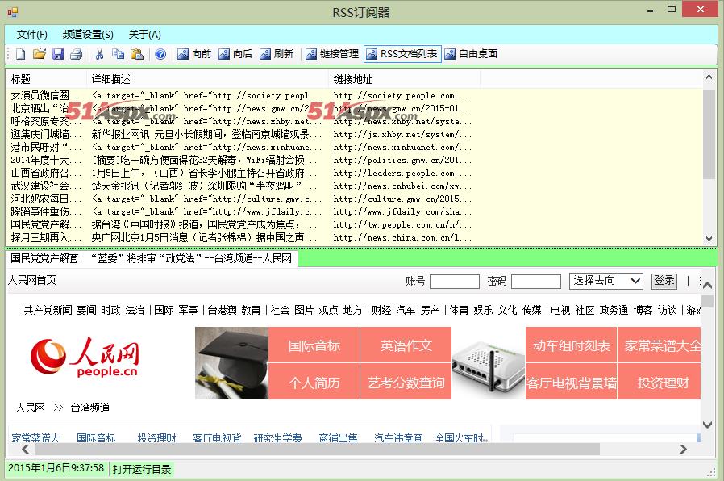Image resolution: width=724 pixels, height=481 pixels.
Task: Click the New document icon
Action: pyautogui.click(x=21, y=54)
